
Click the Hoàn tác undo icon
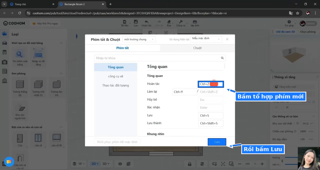click(x=146, y=22)
